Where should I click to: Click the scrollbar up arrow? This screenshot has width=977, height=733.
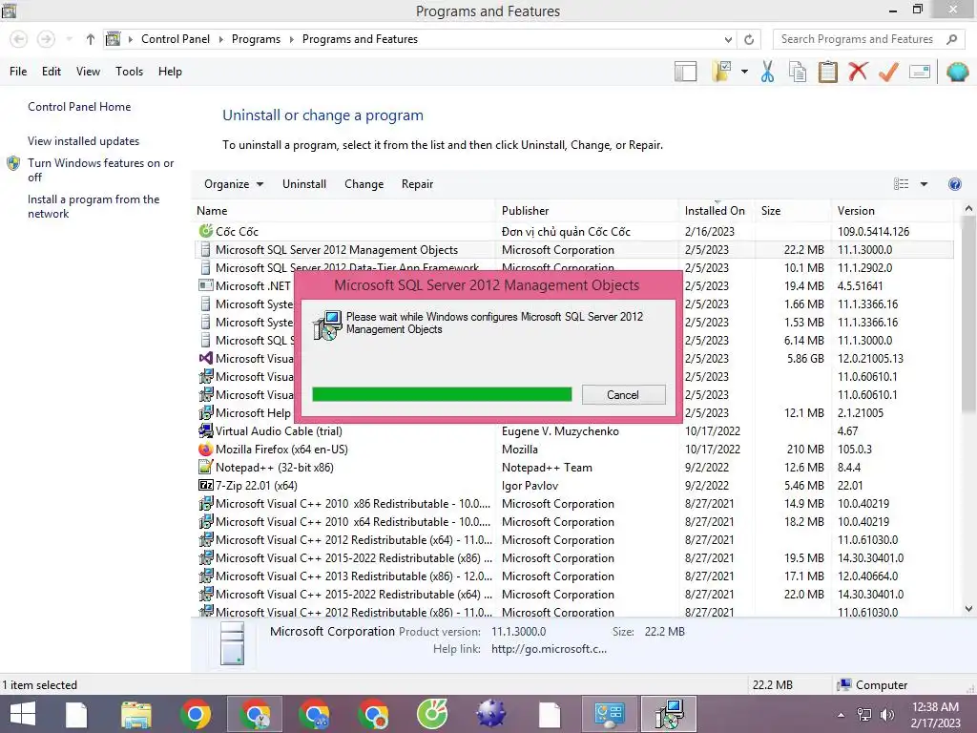[968, 209]
